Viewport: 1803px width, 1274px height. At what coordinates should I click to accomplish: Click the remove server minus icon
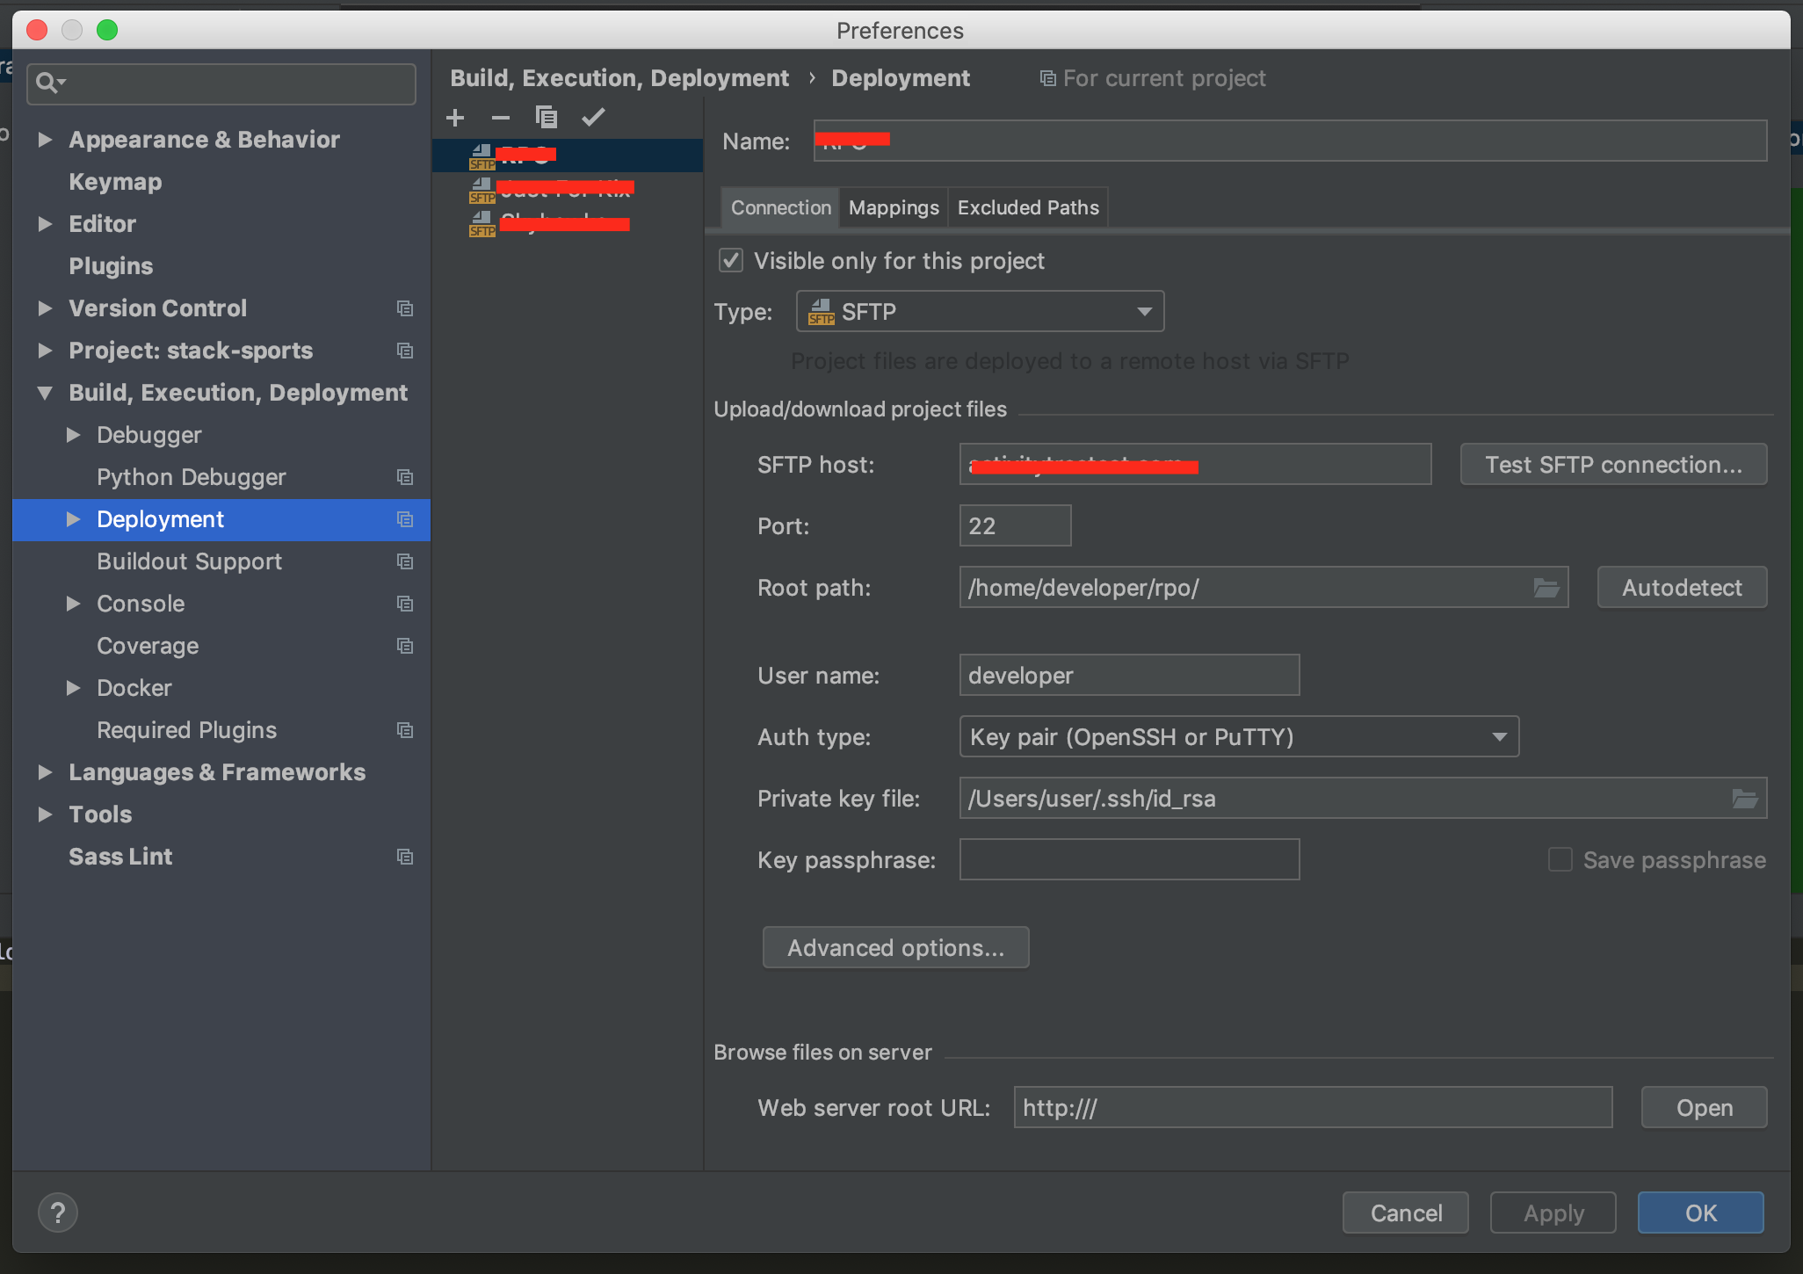(501, 118)
